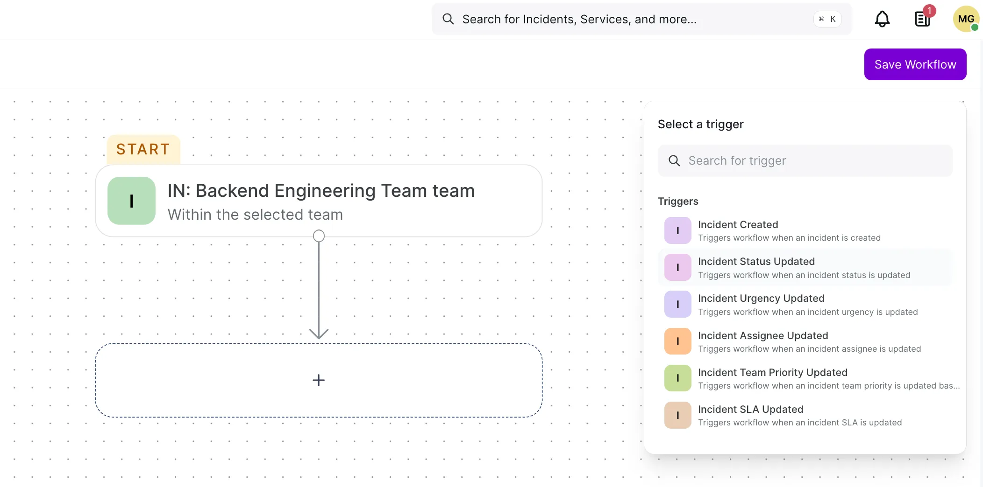Image resolution: width=983 pixels, height=487 pixels.
Task: Click the truncated team priority trigger description
Action: pos(829,386)
